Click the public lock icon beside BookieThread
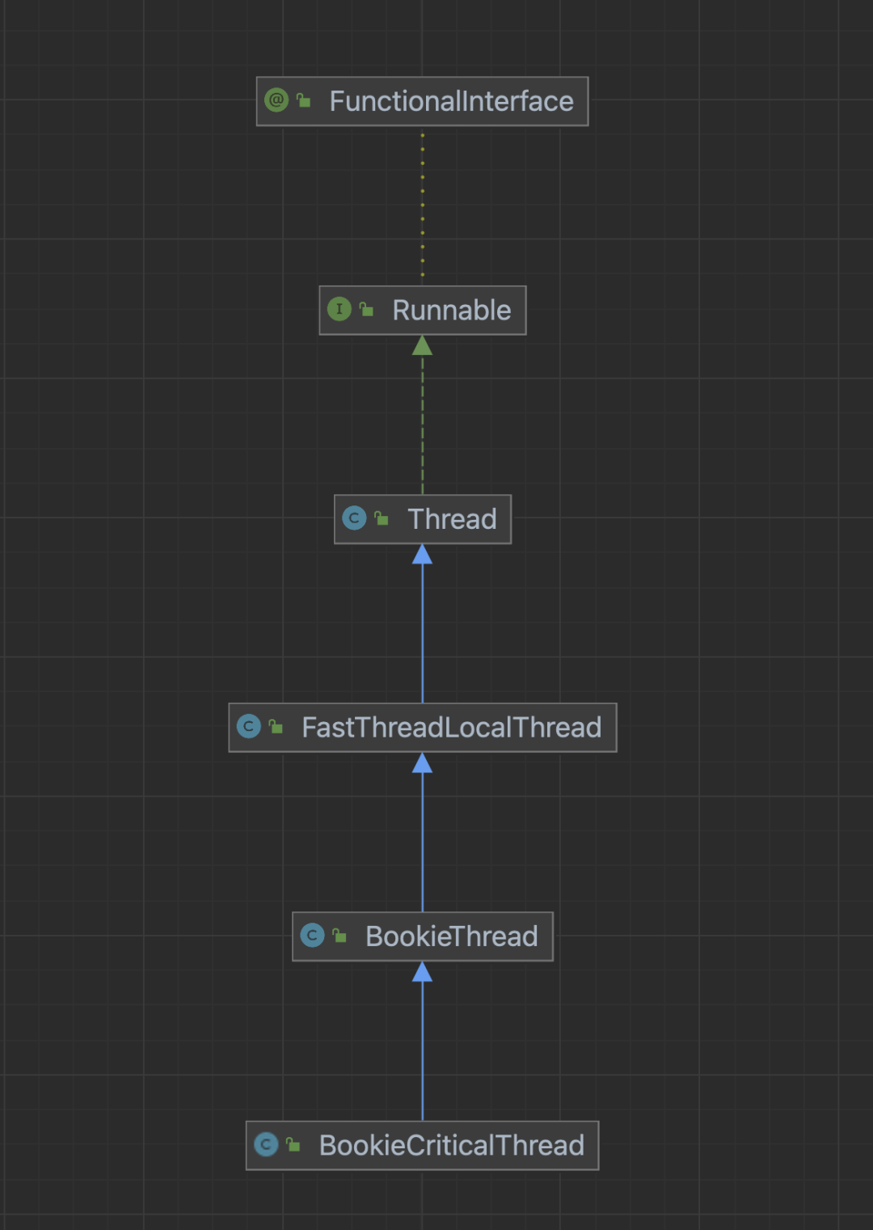Screen dimensions: 873x1230 339,936
